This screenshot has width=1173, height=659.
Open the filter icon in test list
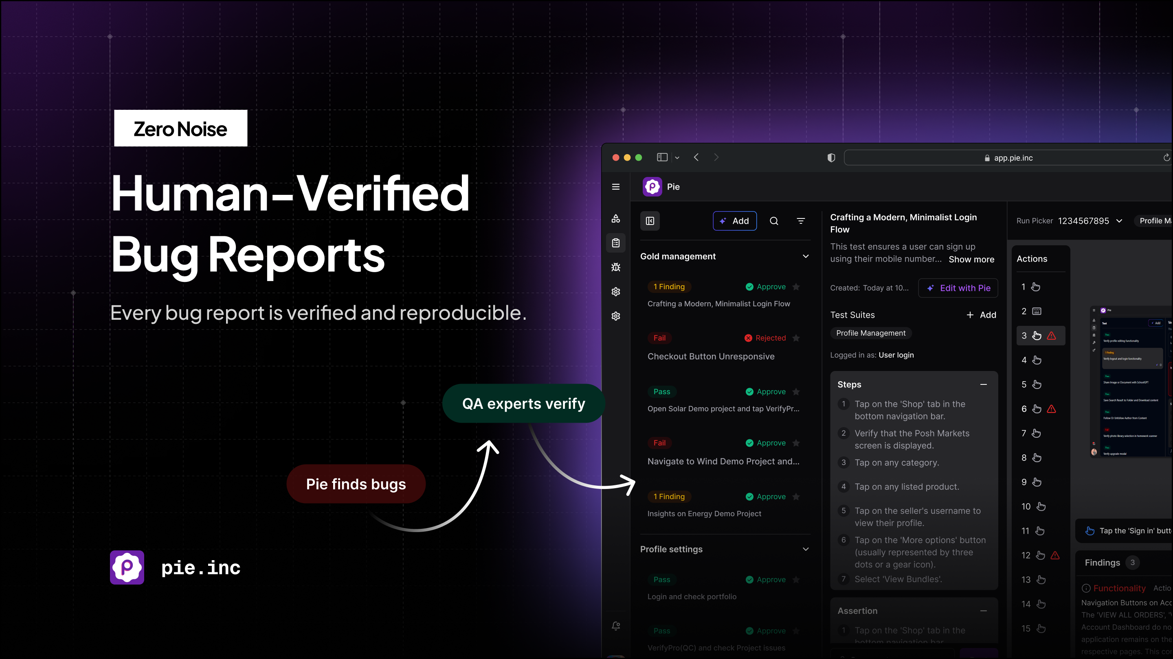[x=800, y=221]
